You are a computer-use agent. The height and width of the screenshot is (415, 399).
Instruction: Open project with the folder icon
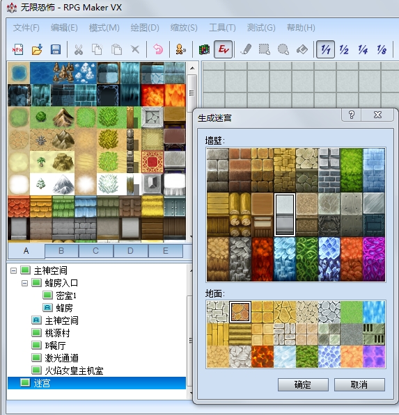tap(37, 49)
